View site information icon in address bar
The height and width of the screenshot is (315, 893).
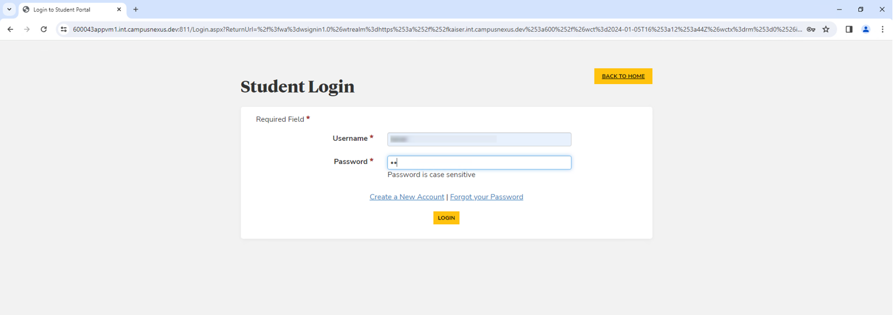coord(64,29)
